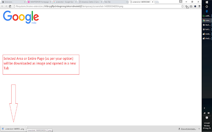The image size is (212, 132).
Task: Show hidden system tray icons chevron
Action: tap(205, 108)
